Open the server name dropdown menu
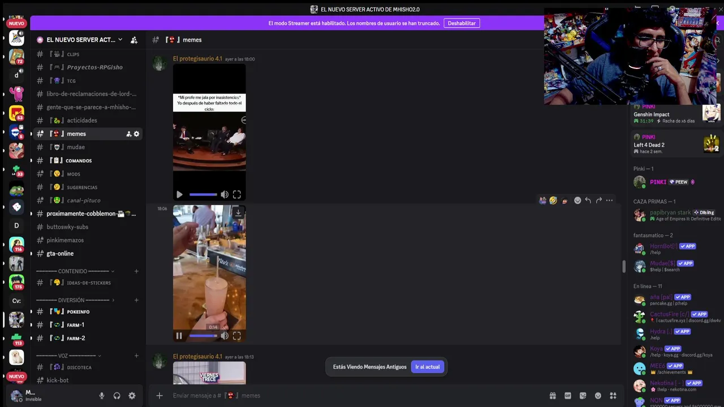 point(120,40)
